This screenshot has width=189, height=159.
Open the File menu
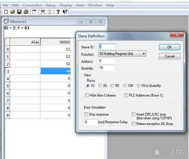pos(5,5)
